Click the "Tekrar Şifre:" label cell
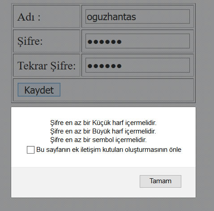This screenshot has height=211, width=214. [x=47, y=65]
